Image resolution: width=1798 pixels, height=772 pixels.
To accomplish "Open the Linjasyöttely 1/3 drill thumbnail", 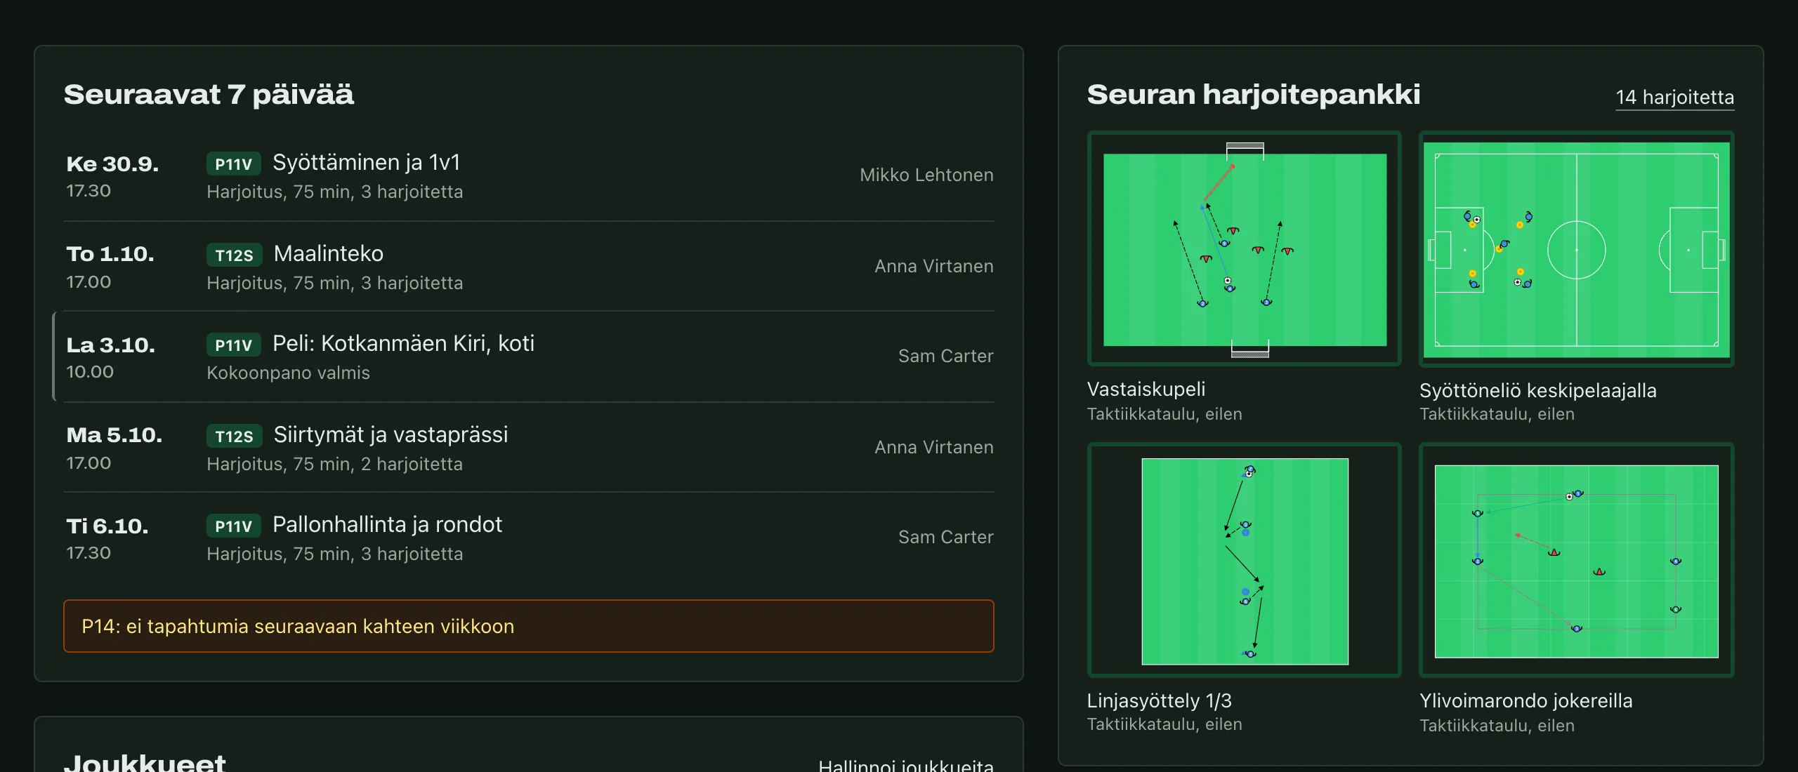I will (1244, 560).
